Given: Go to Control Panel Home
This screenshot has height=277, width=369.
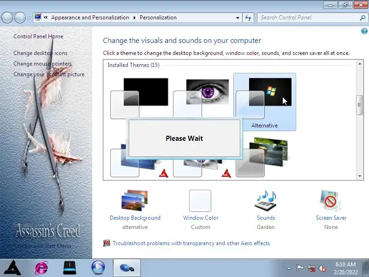Looking at the screenshot, I should [38, 36].
